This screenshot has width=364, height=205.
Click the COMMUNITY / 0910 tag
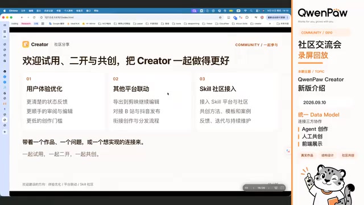point(324,32)
